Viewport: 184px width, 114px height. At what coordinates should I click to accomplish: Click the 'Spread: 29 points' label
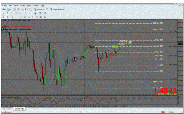point(167,94)
